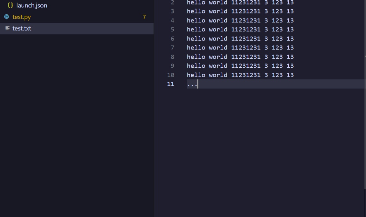Place cursor in hello world text on line 10

[240, 75]
